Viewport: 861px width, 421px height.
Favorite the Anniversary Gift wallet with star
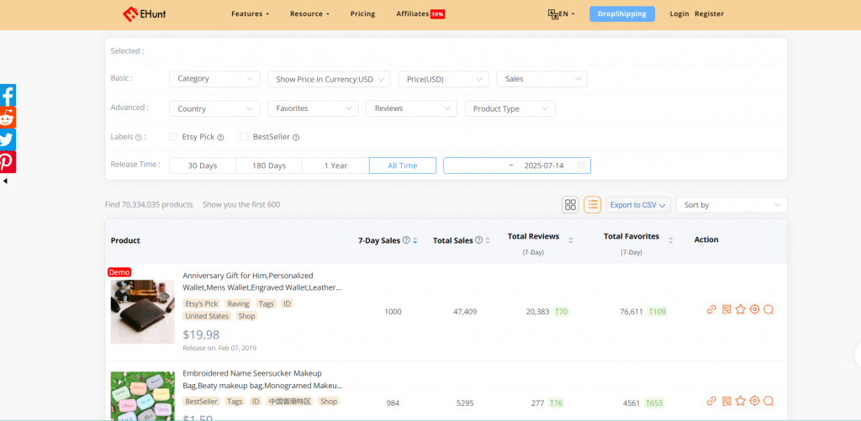[x=740, y=309]
